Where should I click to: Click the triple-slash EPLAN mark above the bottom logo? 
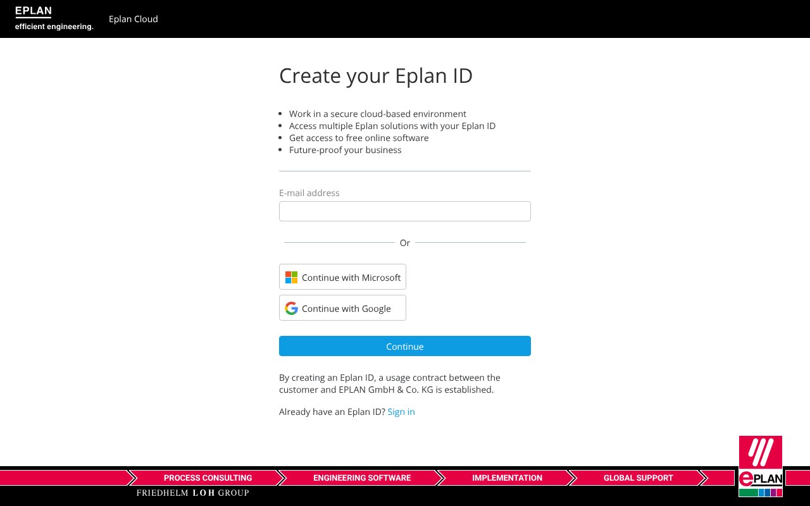[x=760, y=452]
